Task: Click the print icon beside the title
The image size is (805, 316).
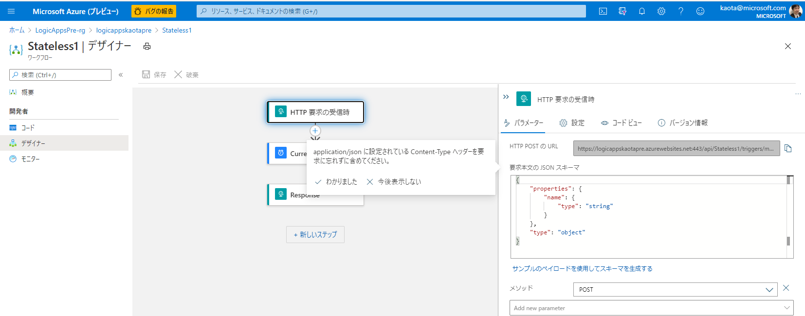Action: [147, 46]
